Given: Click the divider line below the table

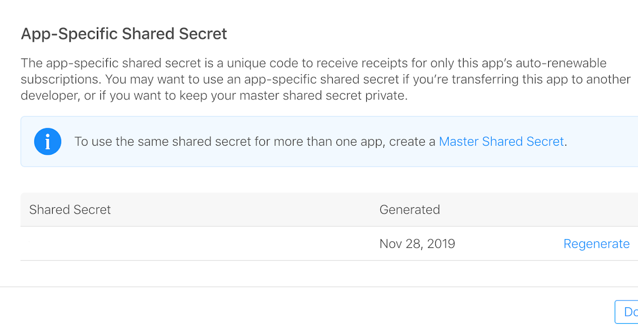Looking at the screenshot, I should 319,261.
